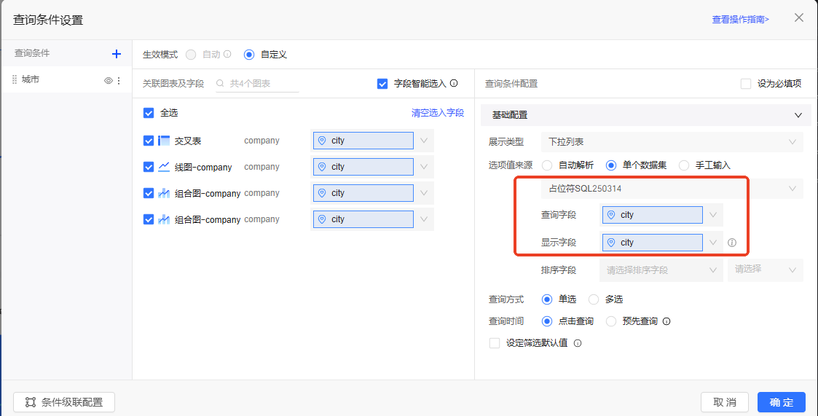The image size is (818, 416).
Task: Open the 排序字段 dropdown
Action: click(661, 270)
